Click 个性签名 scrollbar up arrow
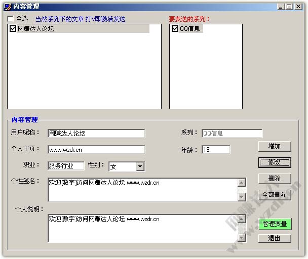Screen dimensions: 308x259 coord(242,183)
